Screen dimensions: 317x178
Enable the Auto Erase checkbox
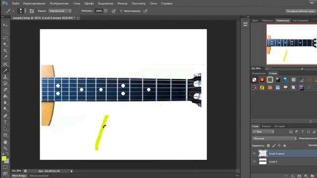coord(121,11)
